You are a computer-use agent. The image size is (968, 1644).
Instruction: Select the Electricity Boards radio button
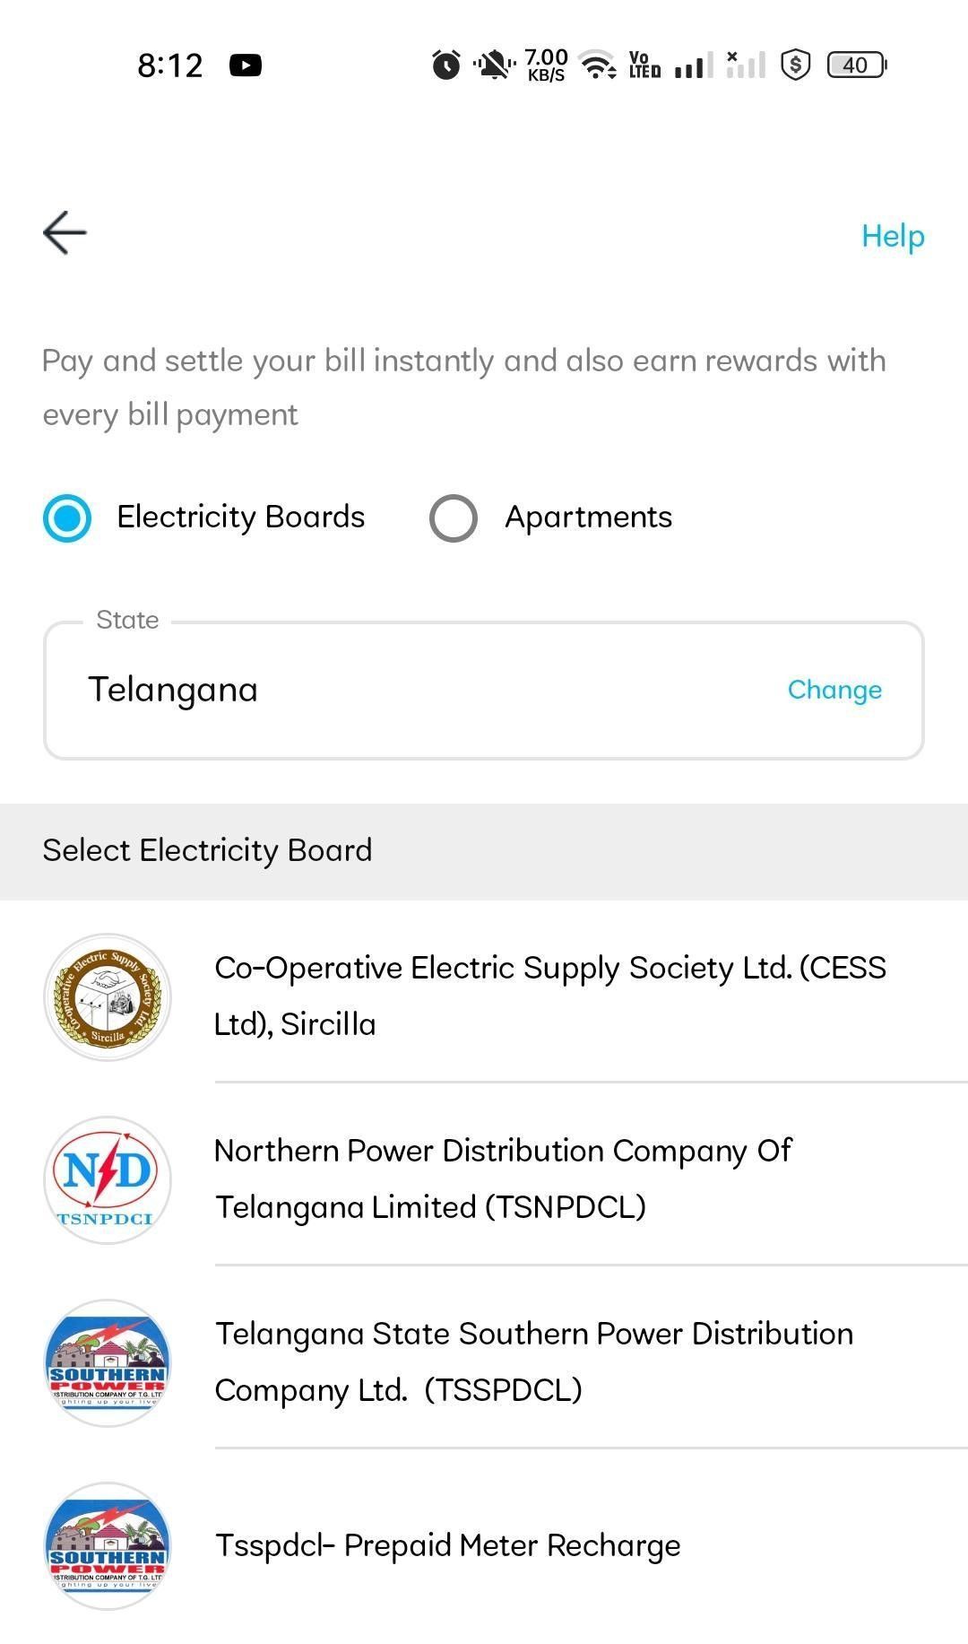[x=67, y=518]
